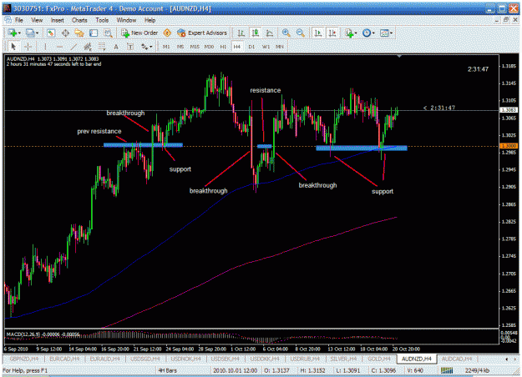Open the Templates icon
Image resolution: width=522 pixels, height=377 pixels.
click(384, 33)
